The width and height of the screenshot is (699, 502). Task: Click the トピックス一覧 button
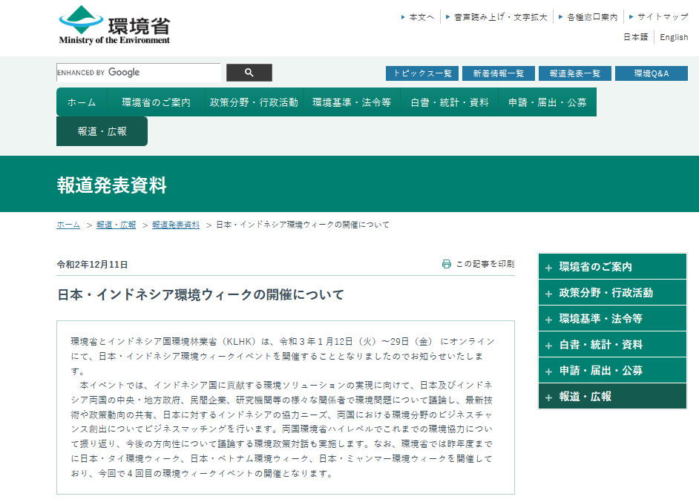tap(421, 73)
